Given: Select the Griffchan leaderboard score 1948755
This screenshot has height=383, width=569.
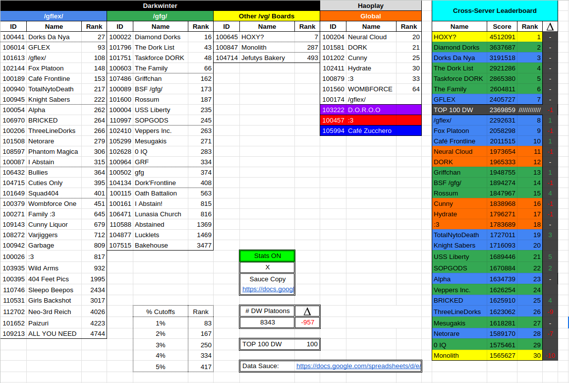Looking at the screenshot, I should 502,172.
